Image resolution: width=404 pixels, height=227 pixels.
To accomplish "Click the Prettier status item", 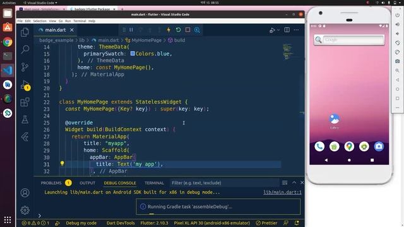I will (266, 223).
